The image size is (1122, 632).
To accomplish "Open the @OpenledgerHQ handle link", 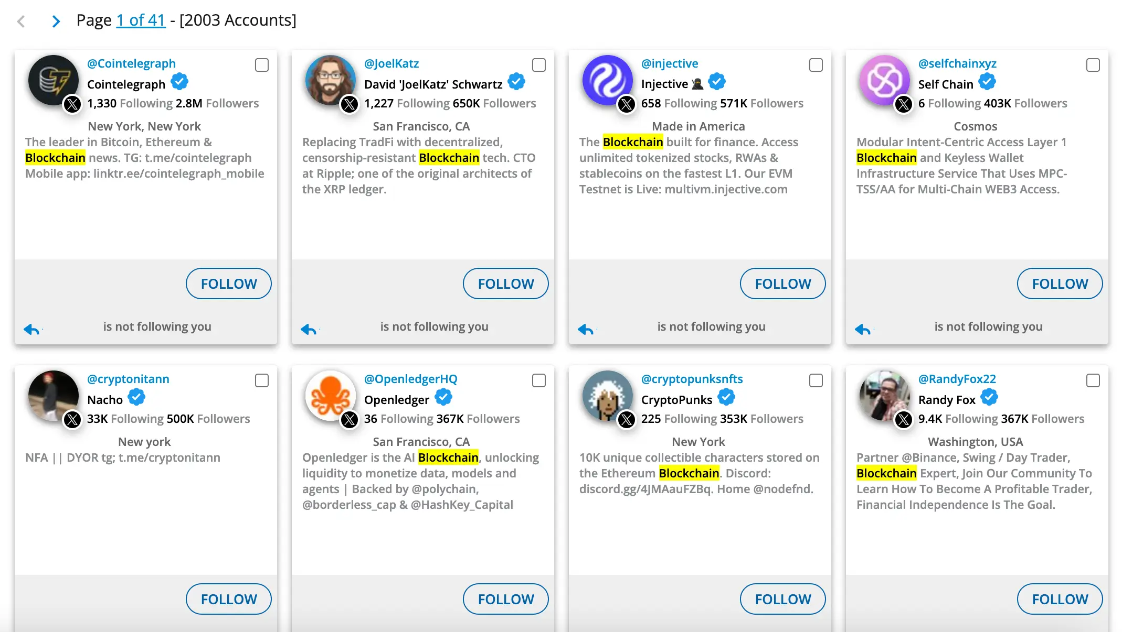I will tap(410, 379).
